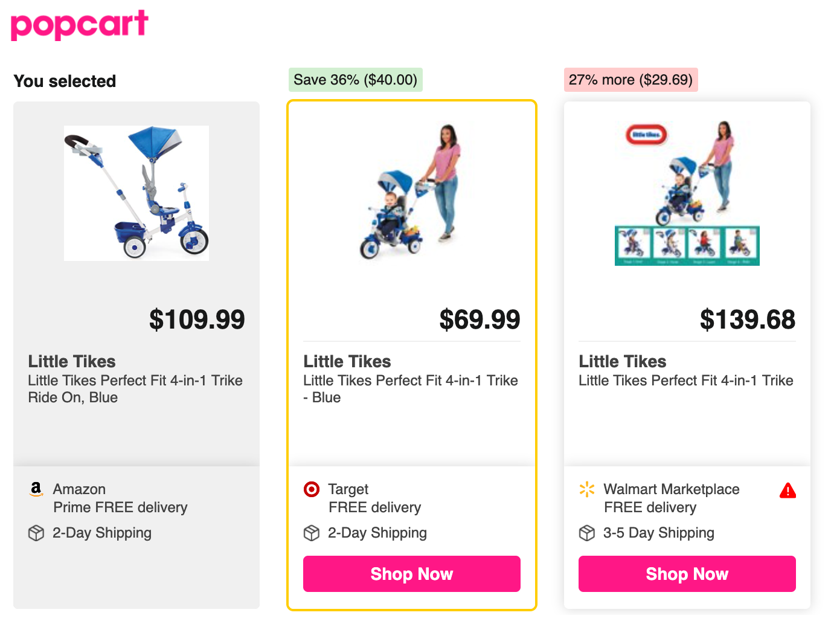Click the Amazon retailer logo icon

pyautogui.click(x=36, y=489)
